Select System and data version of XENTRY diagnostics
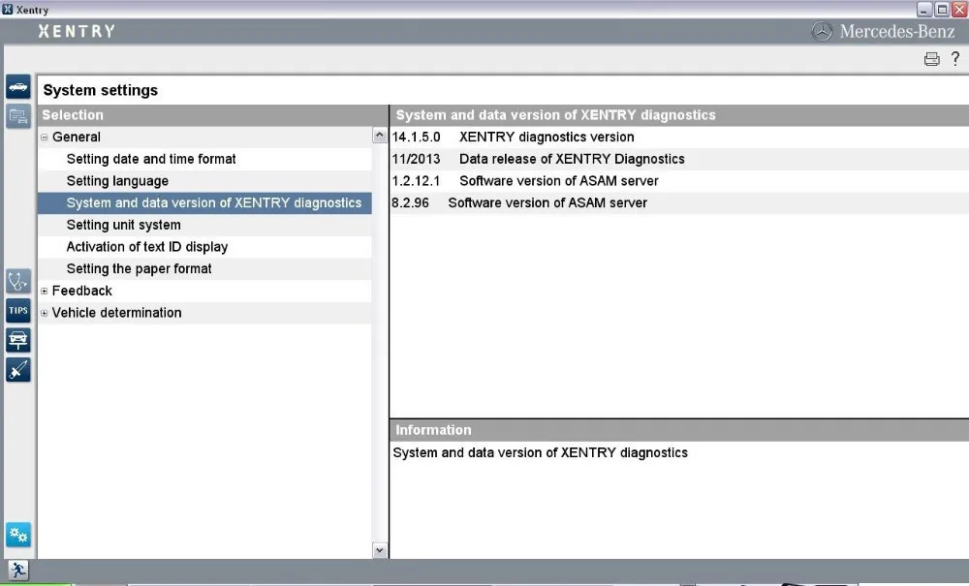Screen dimensions: 969x586 204,203
